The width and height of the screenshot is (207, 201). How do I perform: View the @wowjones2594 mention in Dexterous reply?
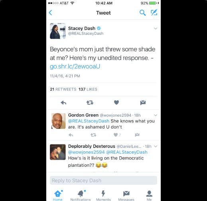pos(86,152)
